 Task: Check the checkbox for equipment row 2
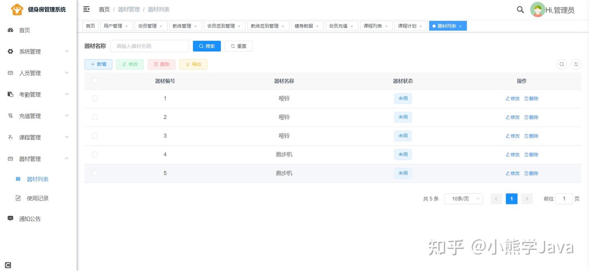(95, 117)
